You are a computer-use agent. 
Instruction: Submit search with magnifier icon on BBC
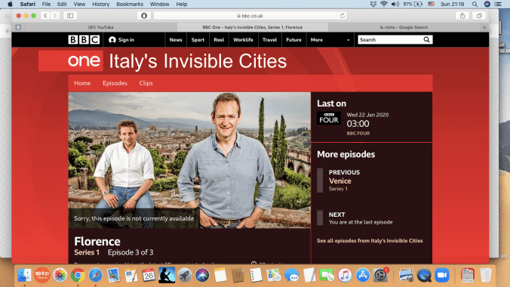[426, 40]
